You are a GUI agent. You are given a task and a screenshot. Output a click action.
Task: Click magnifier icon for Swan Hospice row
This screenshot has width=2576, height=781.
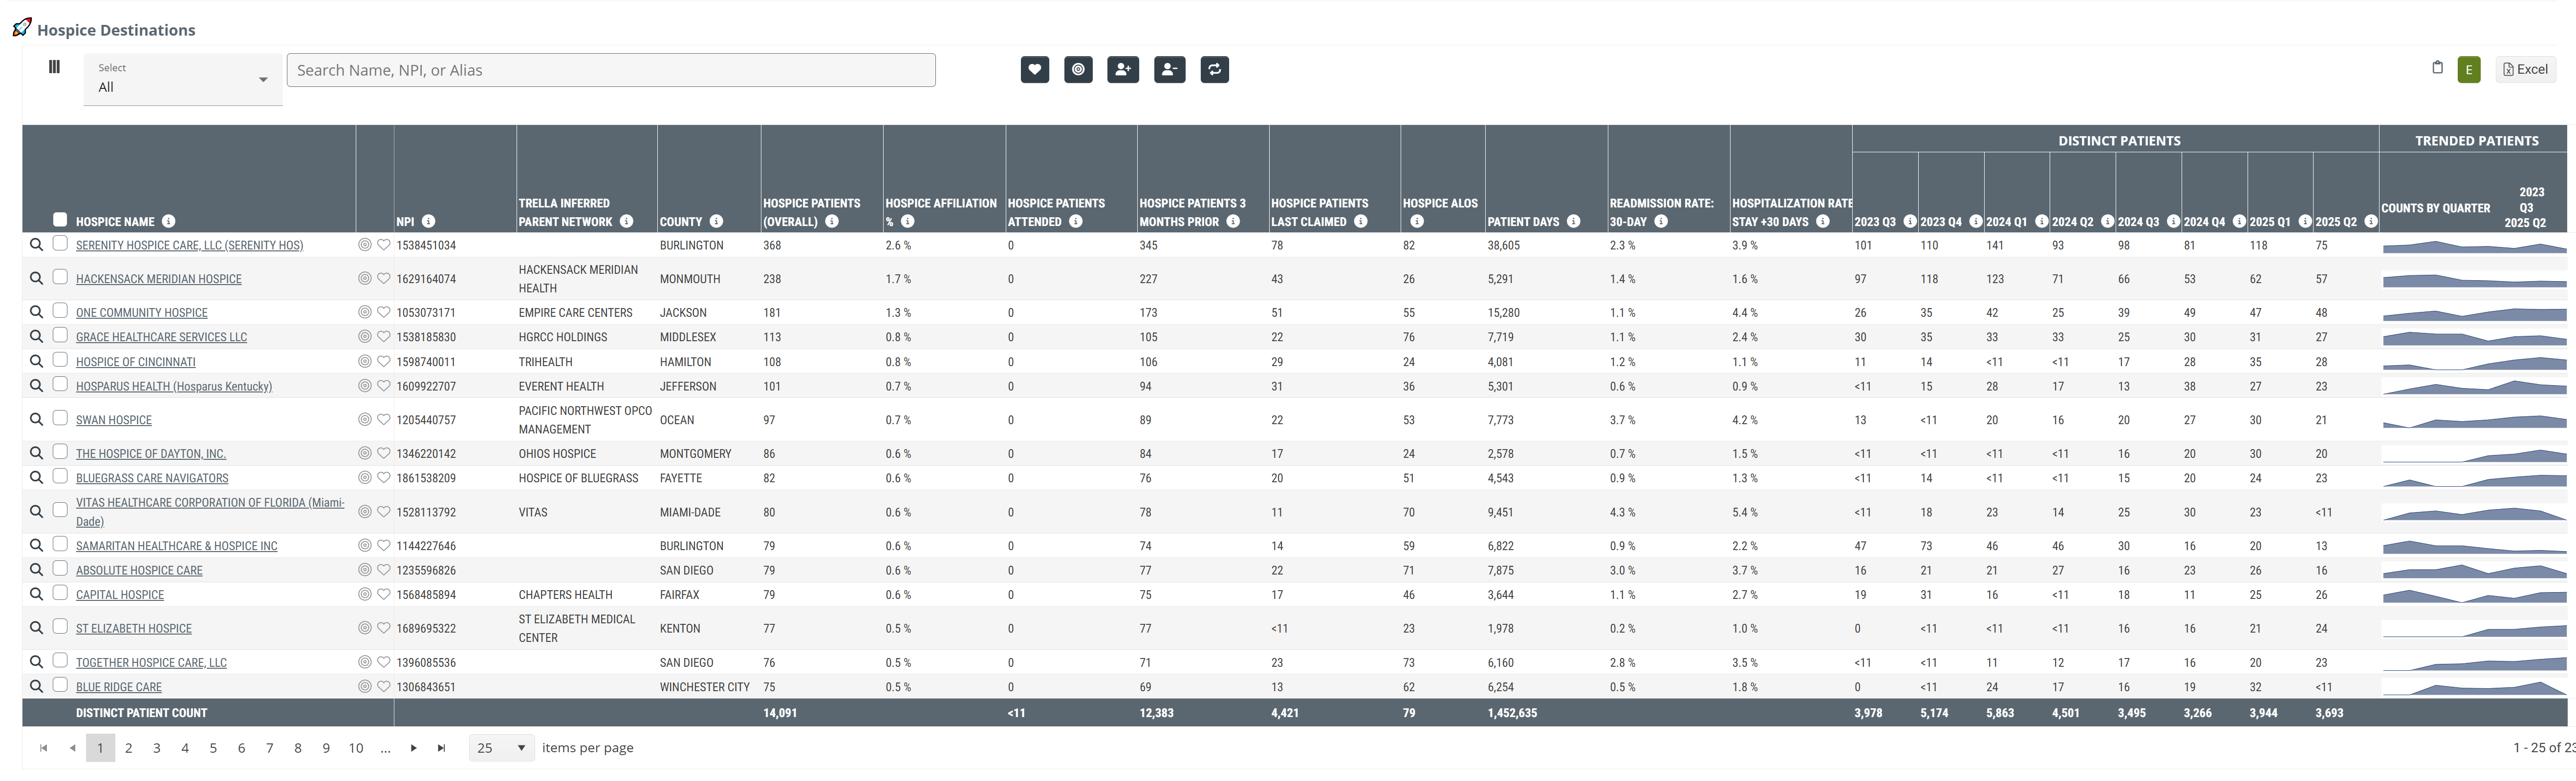[36, 419]
